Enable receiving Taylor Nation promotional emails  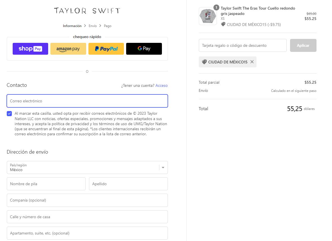pos(9,114)
